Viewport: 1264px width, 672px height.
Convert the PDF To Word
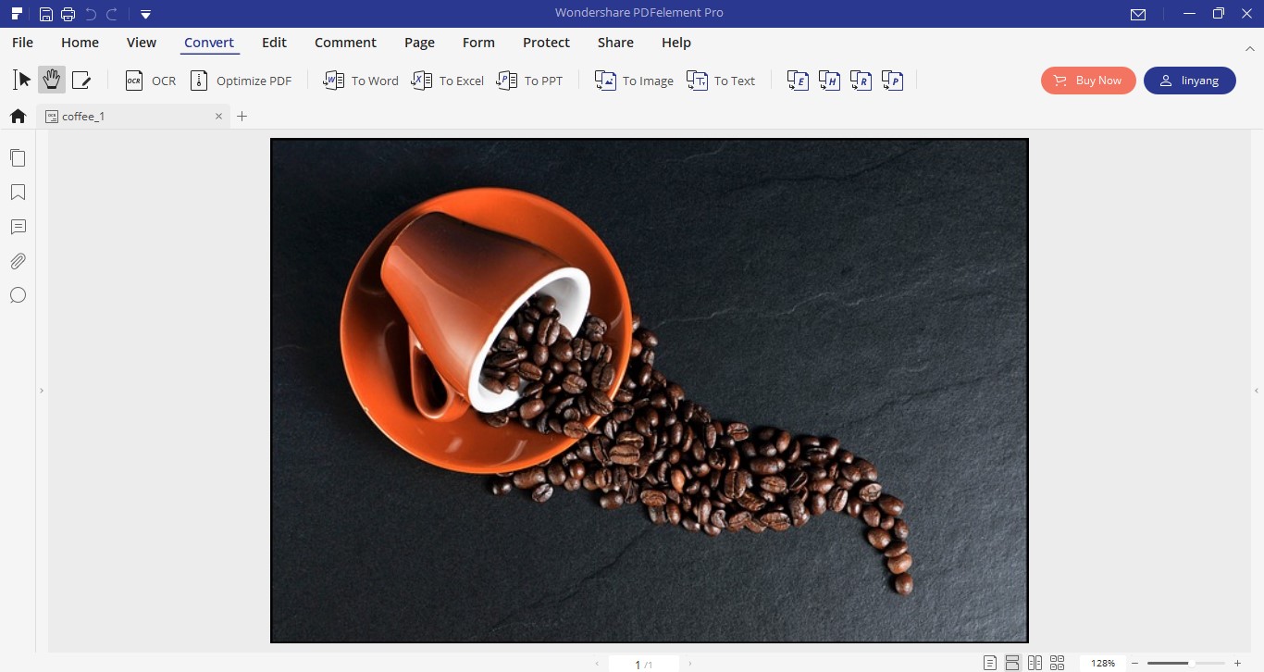pos(360,81)
